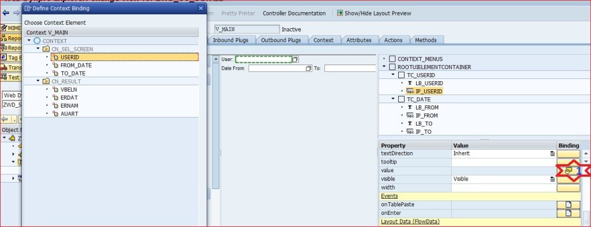Open the Test Repository sidebar button
The width and height of the screenshot is (591, 227).
tap(11, 77)
